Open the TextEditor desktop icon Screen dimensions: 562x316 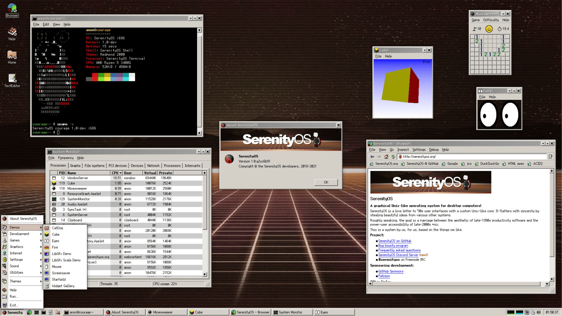pyautogui.click(x=12, y=78)
